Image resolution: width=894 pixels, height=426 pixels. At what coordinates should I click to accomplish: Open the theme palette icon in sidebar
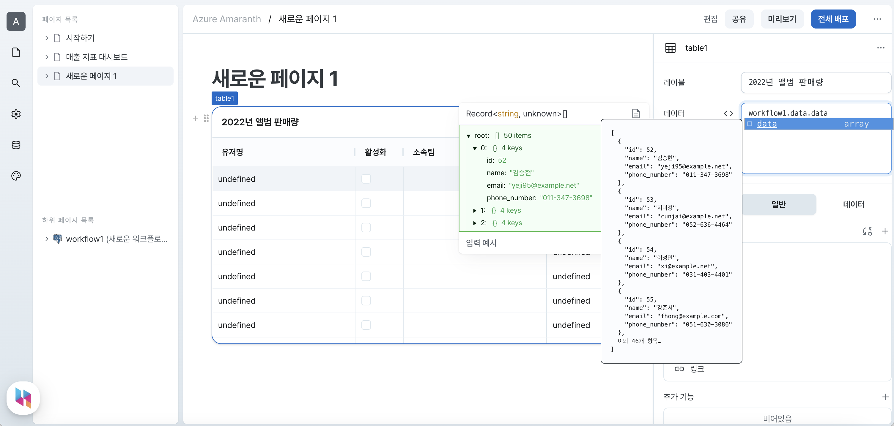click(16, 176)
